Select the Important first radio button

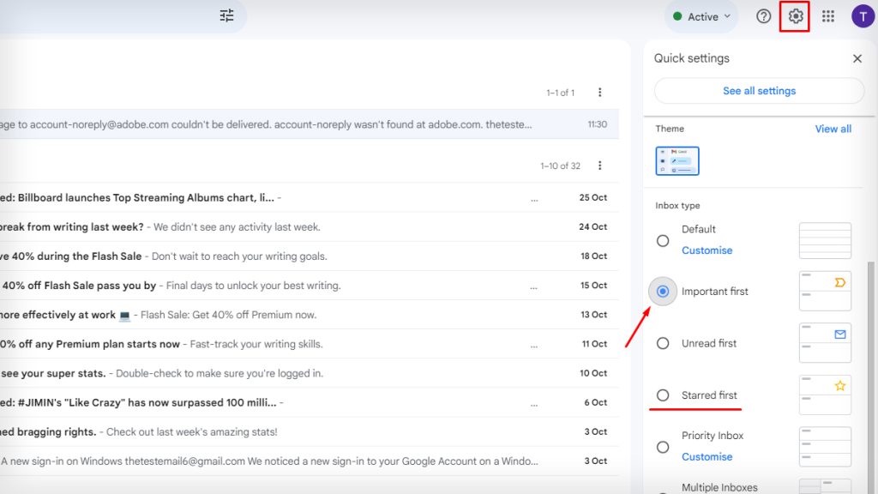click(x=662, y=292)
